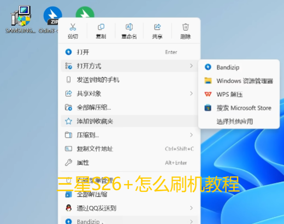The height and width of the screenshot is (224, 284).
Task: Click the Cut (剪切) scissors icon
Action: [x=73, y=27]
